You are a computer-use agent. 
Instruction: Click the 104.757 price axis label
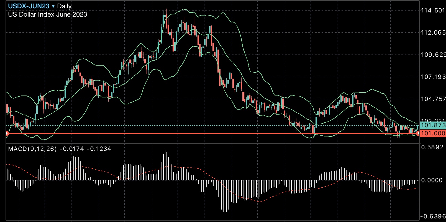tap(433, 99)
